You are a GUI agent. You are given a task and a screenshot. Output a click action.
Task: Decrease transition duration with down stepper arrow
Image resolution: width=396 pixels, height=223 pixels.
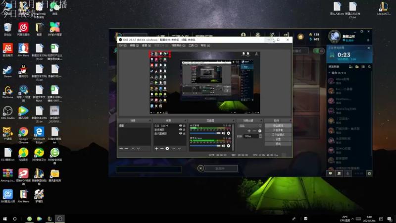pos(260,137)
